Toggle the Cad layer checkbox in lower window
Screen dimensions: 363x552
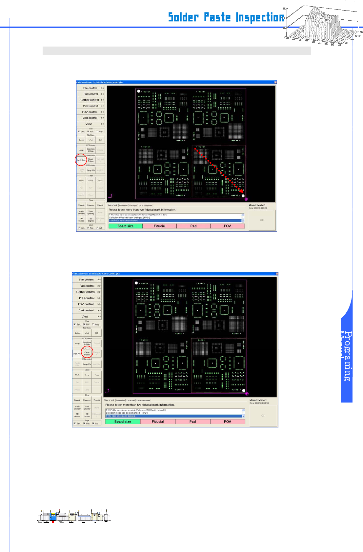pyautogui.click(x=93, y=424)
